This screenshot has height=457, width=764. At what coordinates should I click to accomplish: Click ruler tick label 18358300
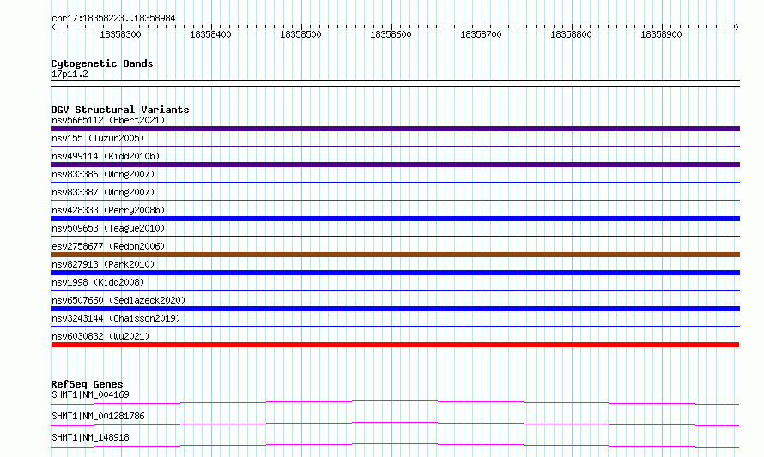(x=120, y=34)
